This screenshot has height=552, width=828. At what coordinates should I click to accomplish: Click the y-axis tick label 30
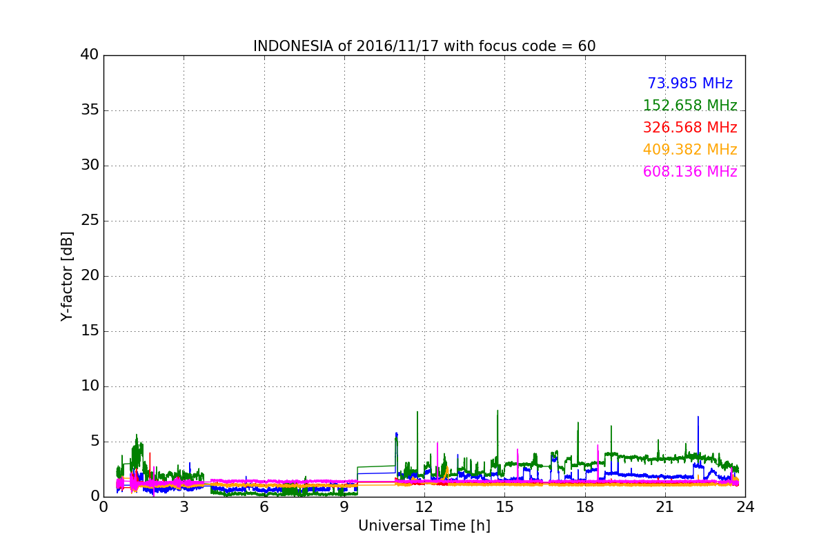coord(90,166)
